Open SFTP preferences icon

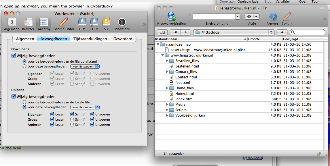coord(94,22)
